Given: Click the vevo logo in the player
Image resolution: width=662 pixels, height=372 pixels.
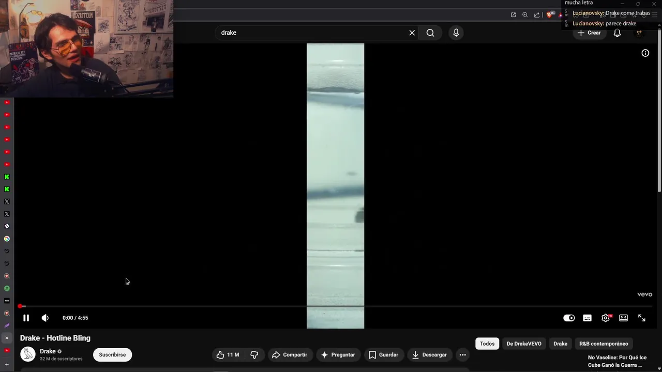Looking at the screenshot, I should point(644,295).
